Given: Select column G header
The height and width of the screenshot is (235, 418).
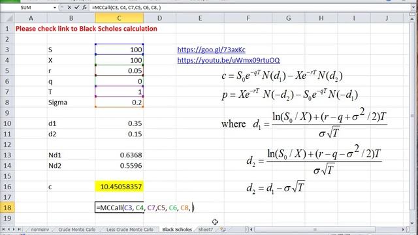Looking at the screenshot, I should click(289, 18).
